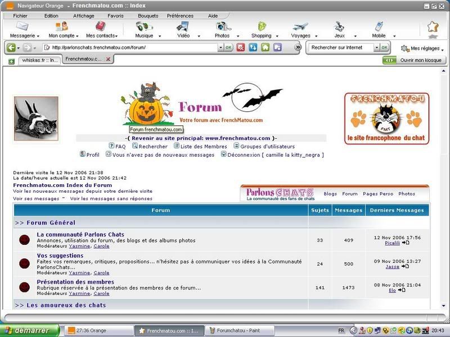Viewport: 450px width, 337px height.
Task: Click the Profil icon
Action: [x=83, y=154]
